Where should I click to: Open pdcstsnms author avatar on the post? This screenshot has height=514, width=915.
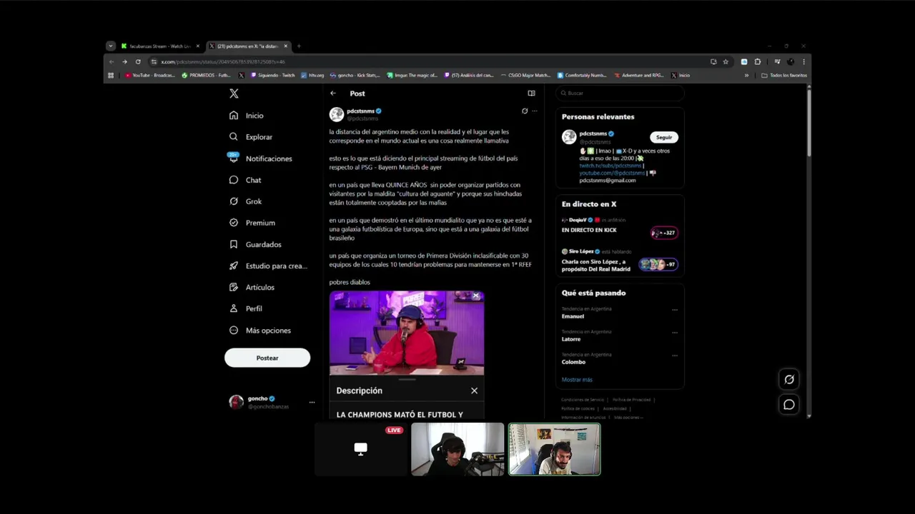336,114
